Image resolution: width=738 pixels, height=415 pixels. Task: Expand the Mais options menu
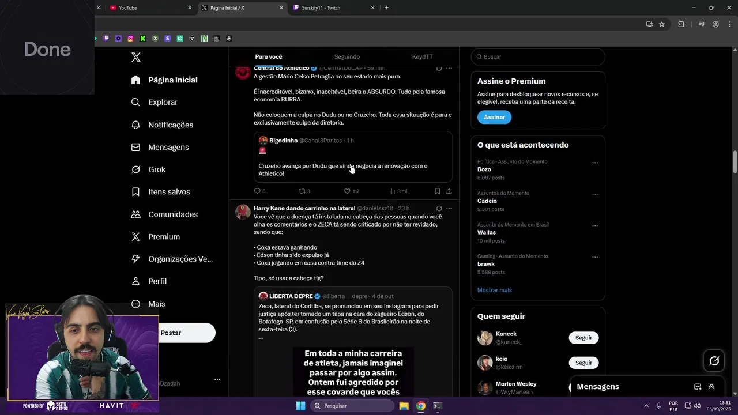click(149, 304)
